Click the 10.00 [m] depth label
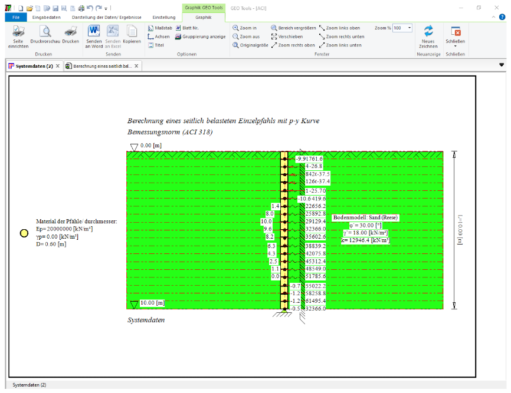511x393 pixels. [152, 303]
